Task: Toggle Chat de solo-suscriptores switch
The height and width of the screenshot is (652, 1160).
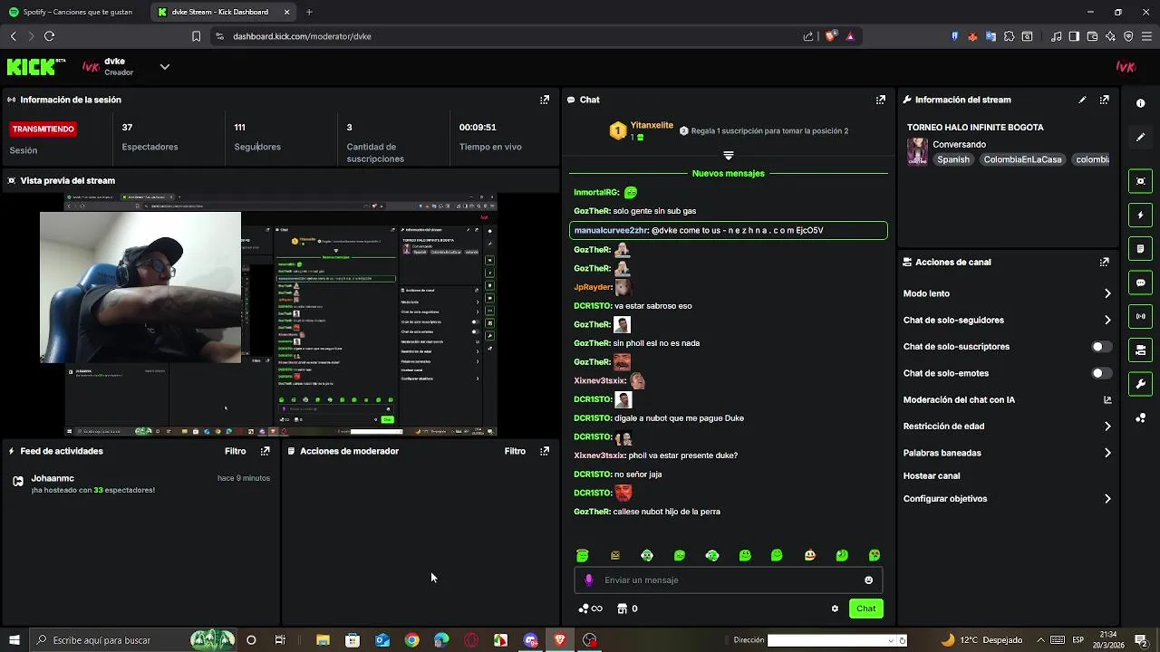Action: click(x=1101, y=347)
